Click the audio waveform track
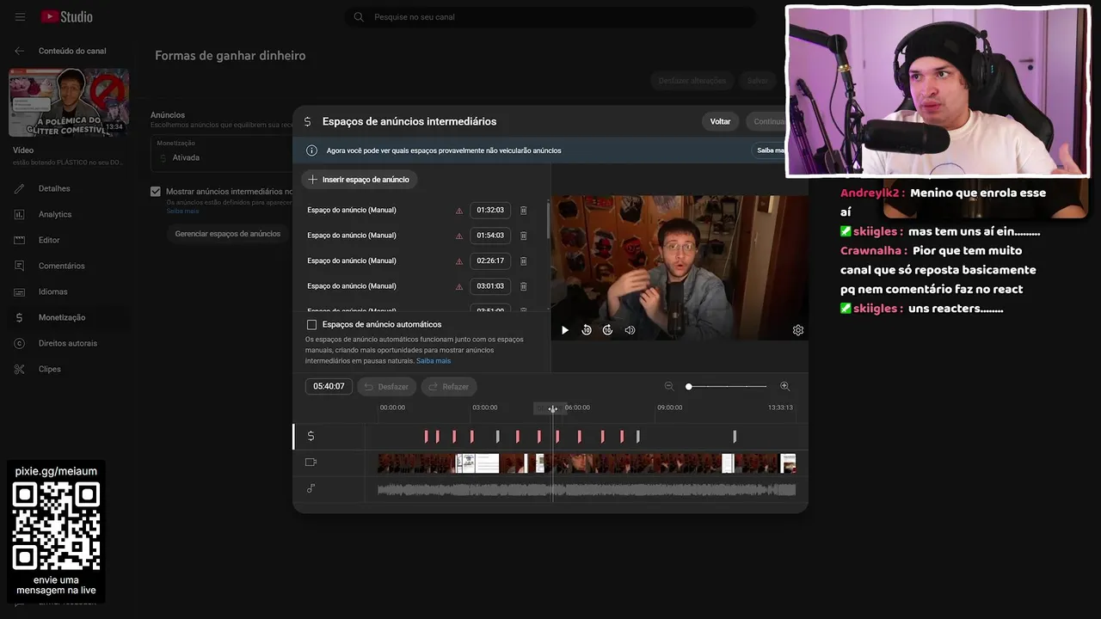The height and width of the screenshot is (619, 1101). click(x=587, y=489)
